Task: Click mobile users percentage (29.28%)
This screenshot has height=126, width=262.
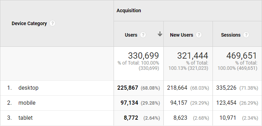Action: pos(150,103)
